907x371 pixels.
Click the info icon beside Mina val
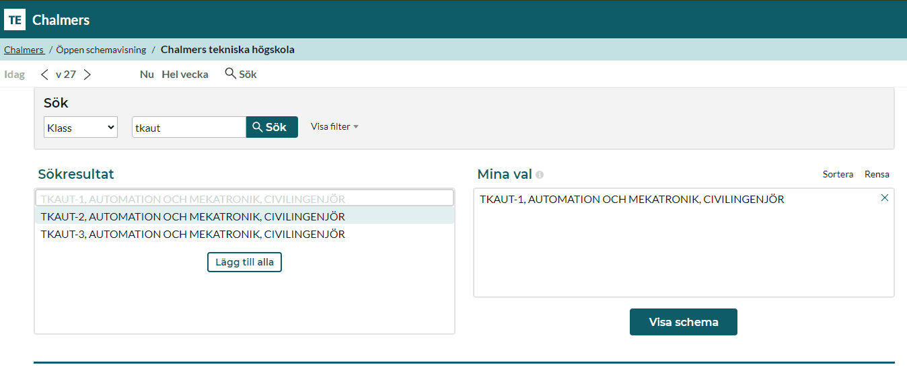coord(540,175)
